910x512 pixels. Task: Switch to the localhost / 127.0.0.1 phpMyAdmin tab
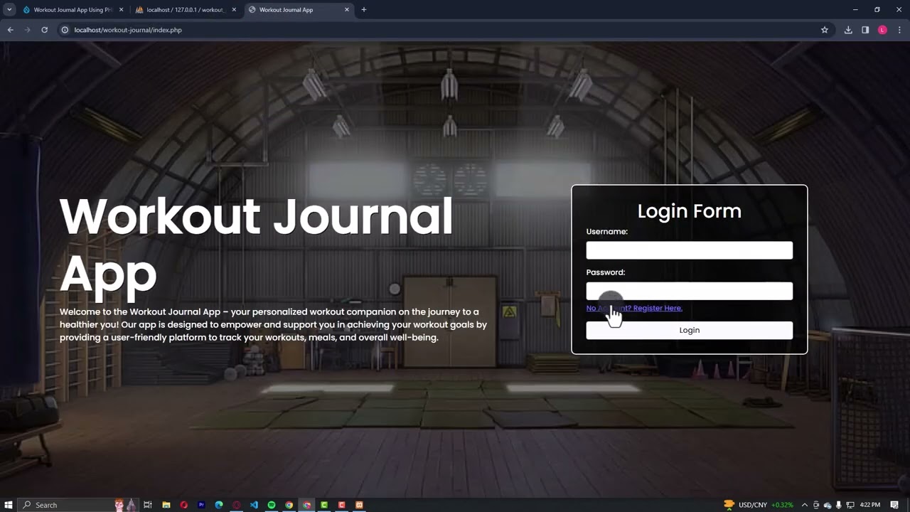185,10
